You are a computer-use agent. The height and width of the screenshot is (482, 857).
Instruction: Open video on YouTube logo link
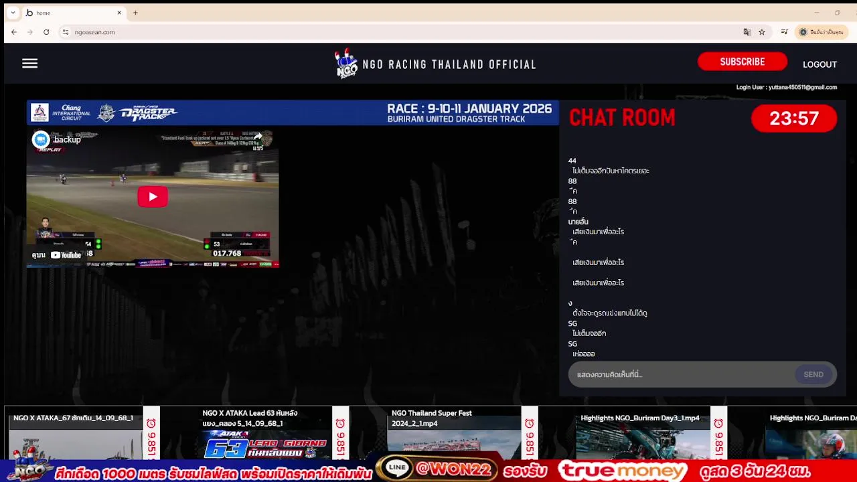coord(66,255)
